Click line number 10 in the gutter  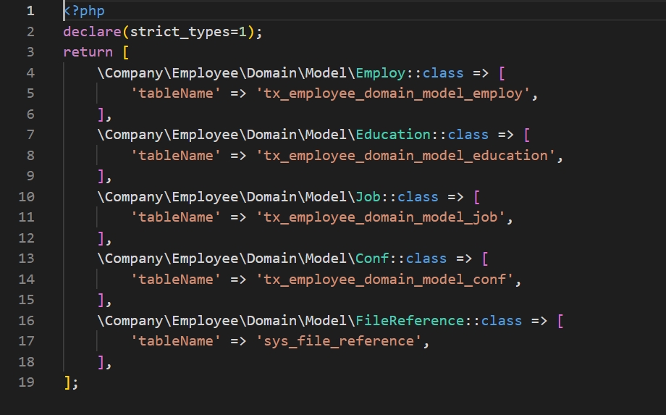(x=25, y=196)
